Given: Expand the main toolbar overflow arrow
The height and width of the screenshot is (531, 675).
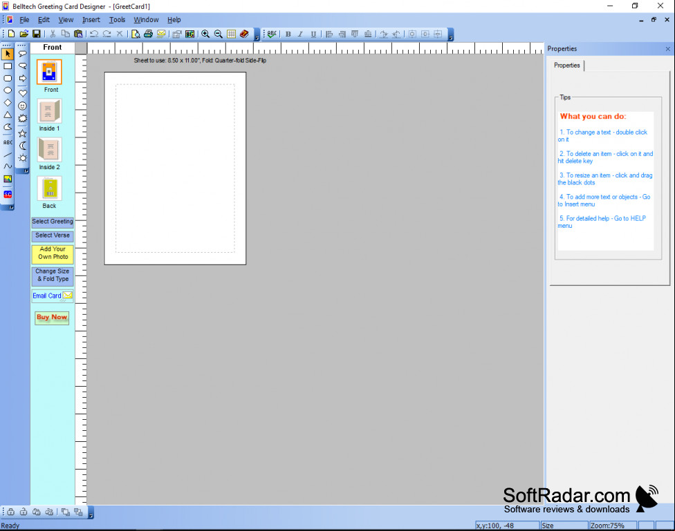Looking at the screenshot, I should [x=257, y=35].
